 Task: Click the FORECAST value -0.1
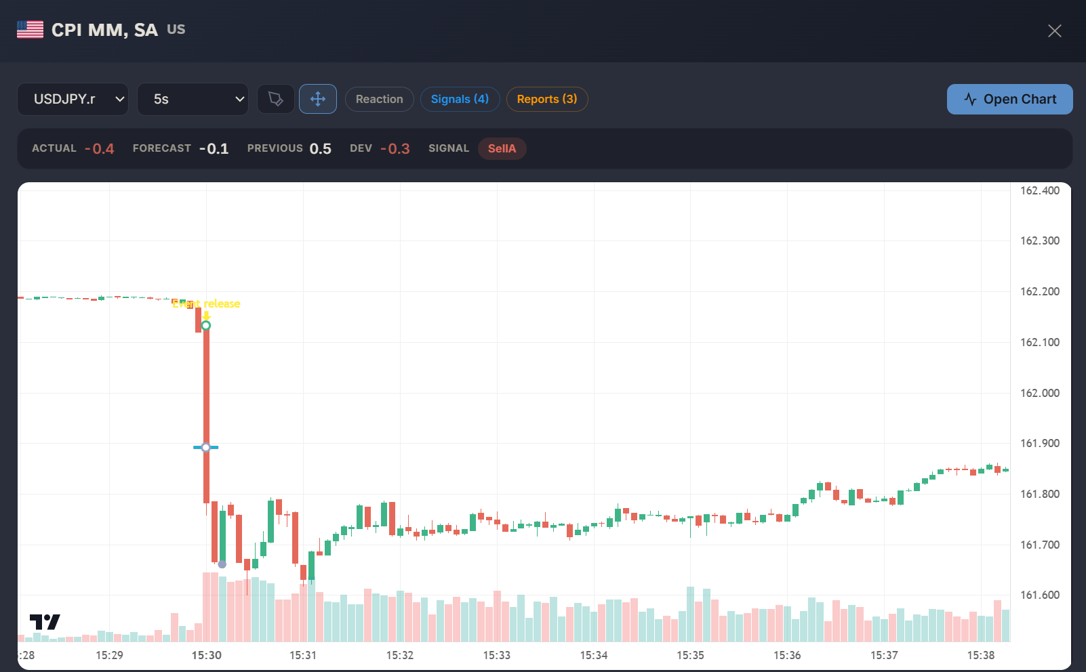tap(214, 148)
